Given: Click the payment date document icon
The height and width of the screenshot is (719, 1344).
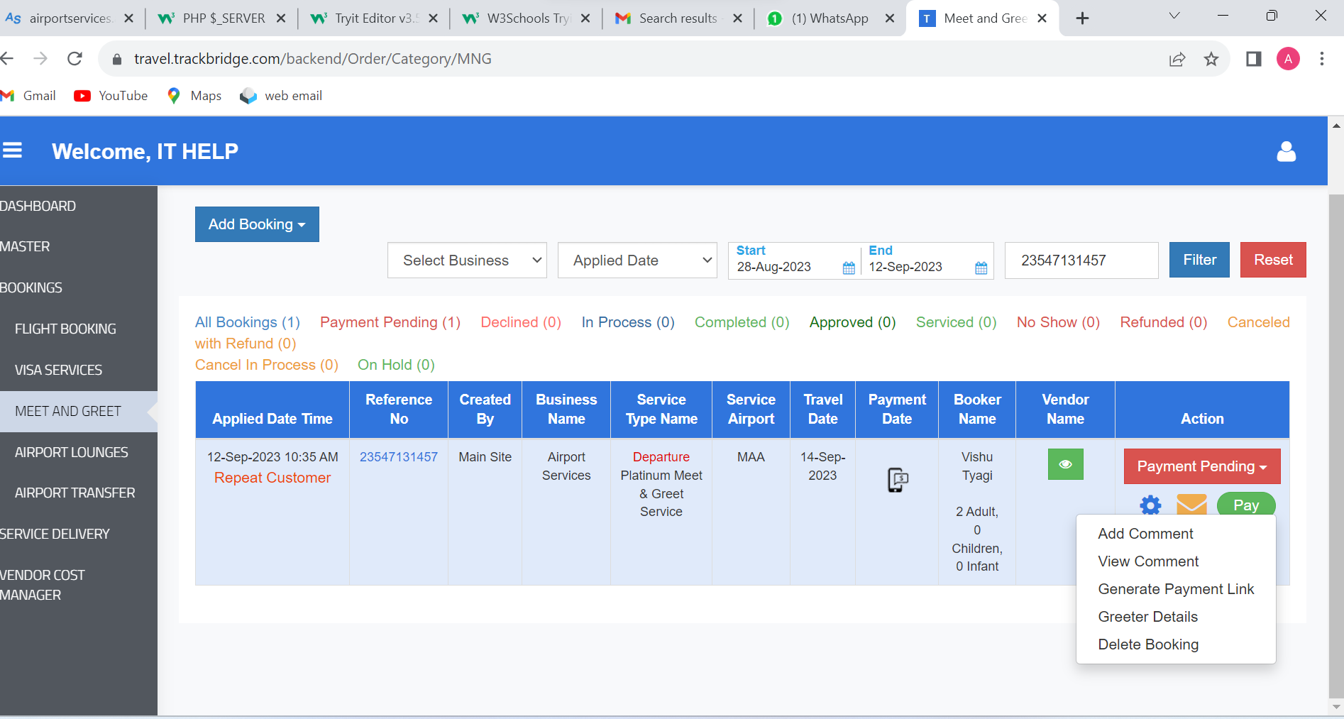Looking at the screenshot, I should [898, 480].
